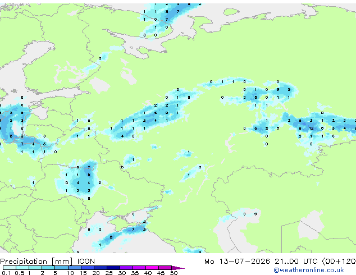Pick the 10–15 mm blue legend swatch
The height and width of the screenshot is (275, 356).
click(75, 268)
